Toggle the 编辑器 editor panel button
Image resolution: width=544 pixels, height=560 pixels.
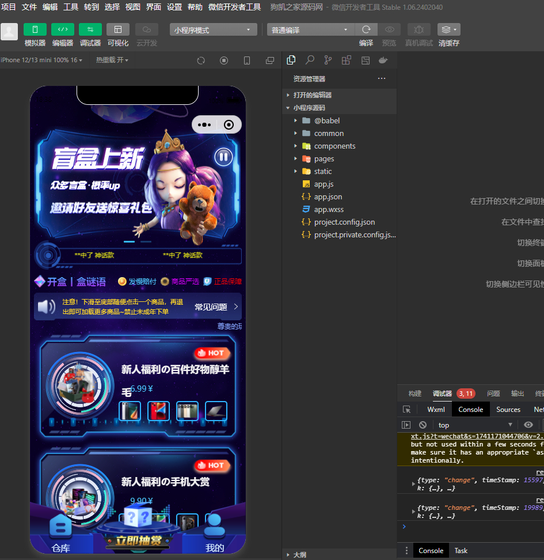[x=63, y=29]
